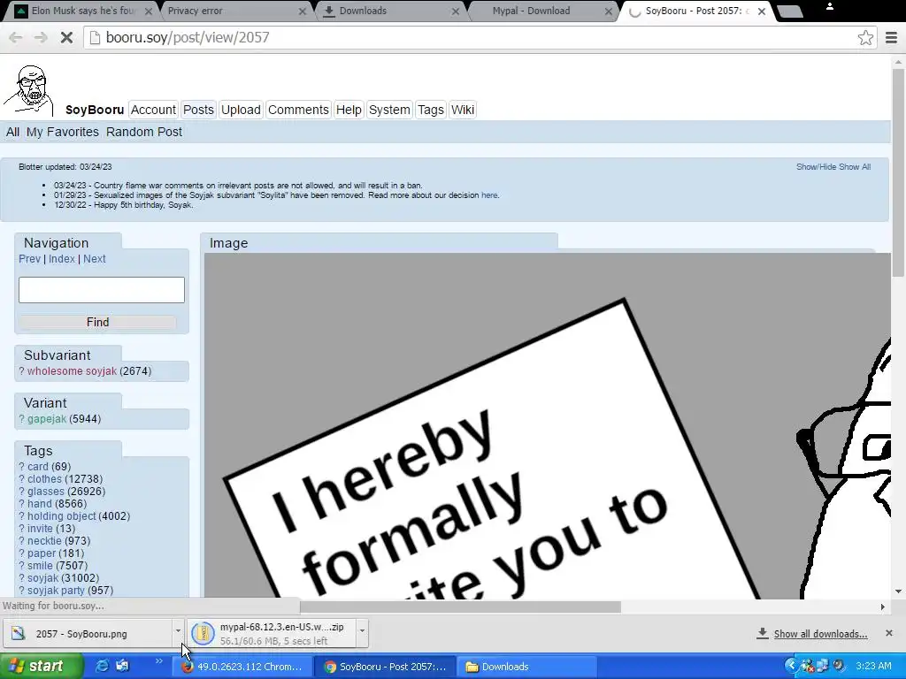Close the downloads shelf bar
The width and height of the screenshot is (906, 679).
tap(888, 633)
